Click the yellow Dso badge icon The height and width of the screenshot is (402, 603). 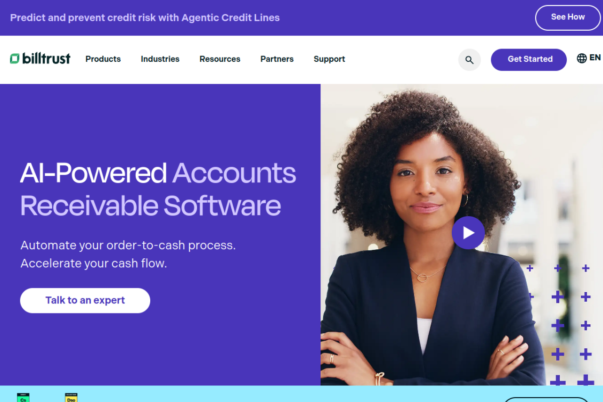click(x=71, y=397)
